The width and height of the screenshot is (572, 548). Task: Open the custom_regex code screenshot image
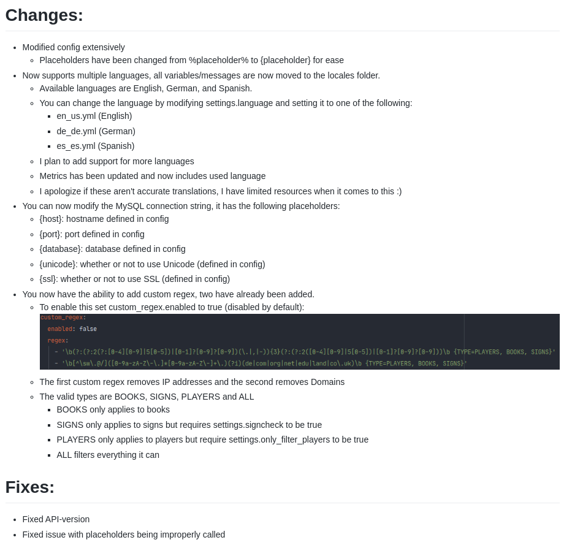coord(299,342)
